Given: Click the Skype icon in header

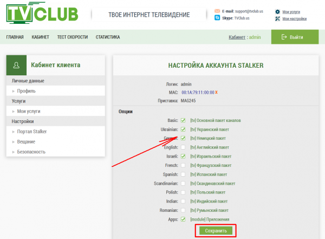Looking at the screenshot, I should [x=217, y=18].
